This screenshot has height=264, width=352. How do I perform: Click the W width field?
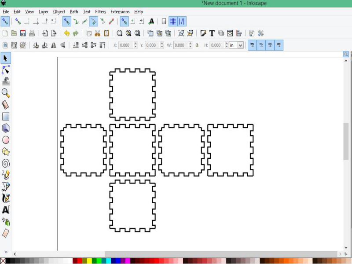point(181,45)
